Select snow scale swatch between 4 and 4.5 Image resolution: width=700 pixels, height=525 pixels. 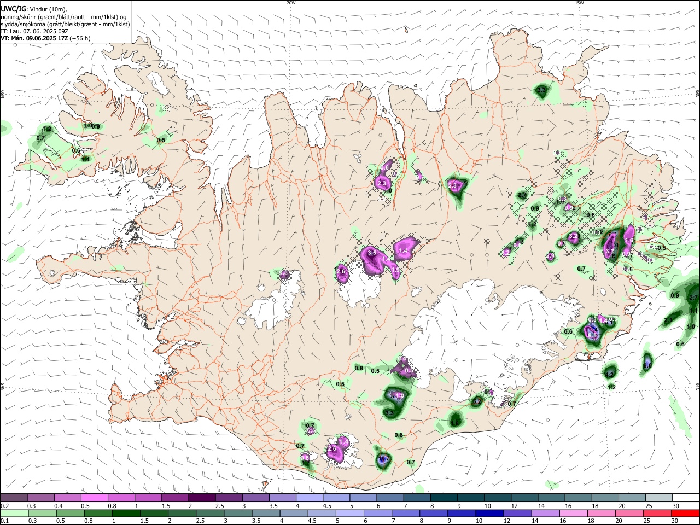(310, 498)
